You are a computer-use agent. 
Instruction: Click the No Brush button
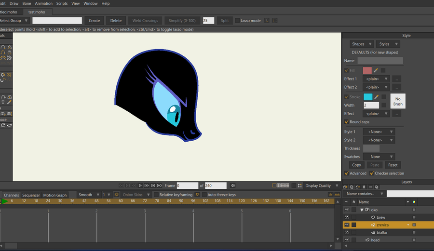click(x=398, y=101)
